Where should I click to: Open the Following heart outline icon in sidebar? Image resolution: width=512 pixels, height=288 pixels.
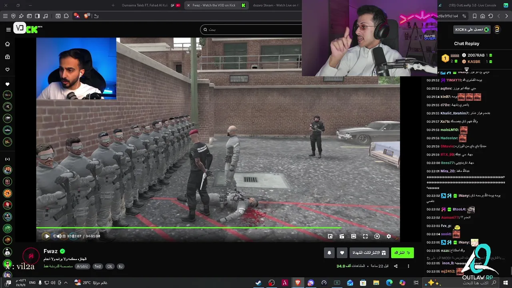pyautogui.click(x=7, y=70)
